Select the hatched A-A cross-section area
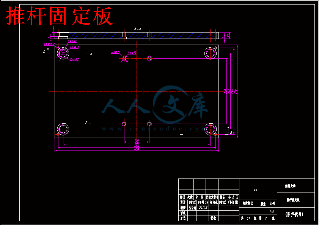This screenshot has width=319, height=225. point(137,36)
